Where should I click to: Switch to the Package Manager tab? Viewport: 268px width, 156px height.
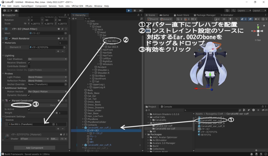[x=205, y=15]
